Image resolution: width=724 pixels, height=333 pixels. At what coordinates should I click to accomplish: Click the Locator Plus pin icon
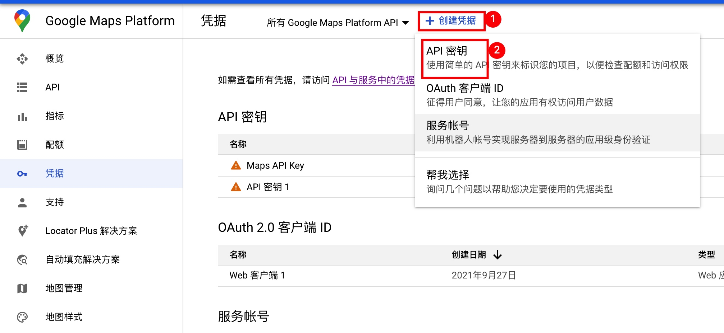pyautogui.click(x=23, y=231)
